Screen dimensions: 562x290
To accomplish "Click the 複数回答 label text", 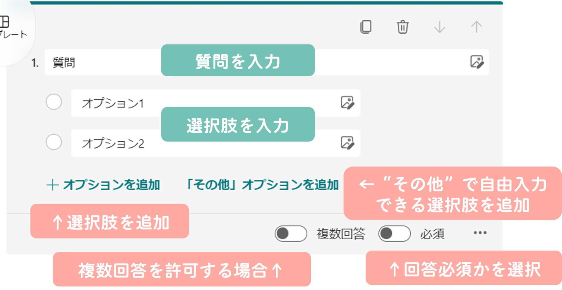I will click(341, 234).
